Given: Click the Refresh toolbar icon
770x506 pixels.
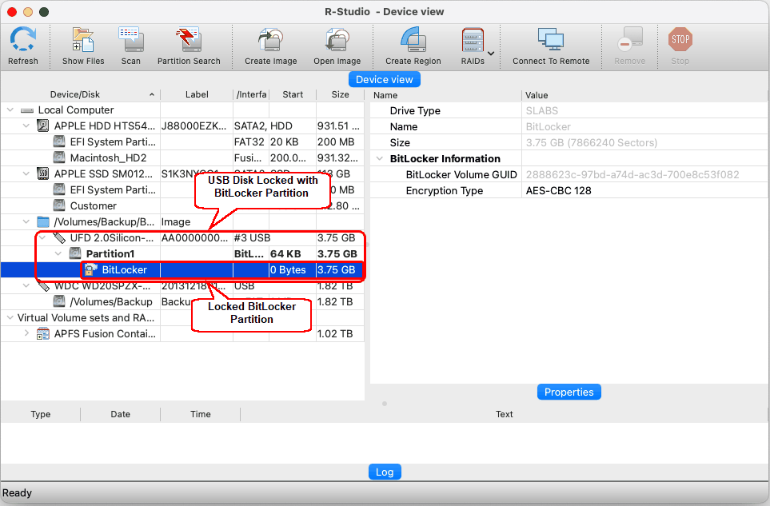Looking at the screenshot, I should (22, 40).
